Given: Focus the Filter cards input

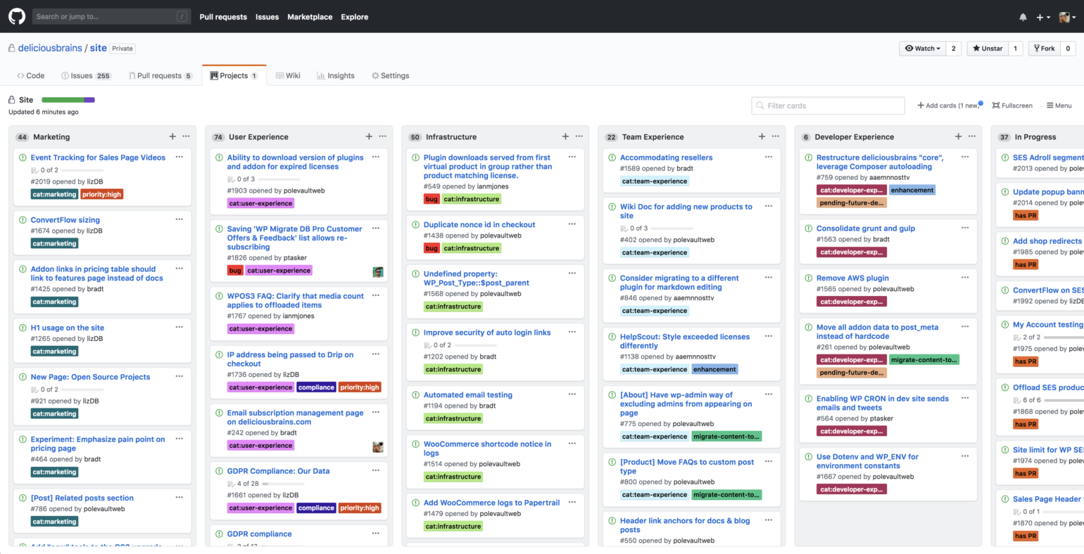Looking at the screenshot, I should pyautogui.click(x=828, y=105).
